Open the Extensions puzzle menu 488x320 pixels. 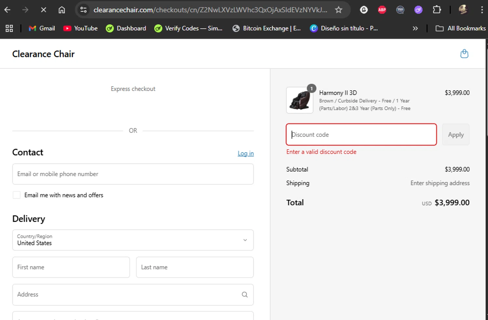[x=437, y=10]
